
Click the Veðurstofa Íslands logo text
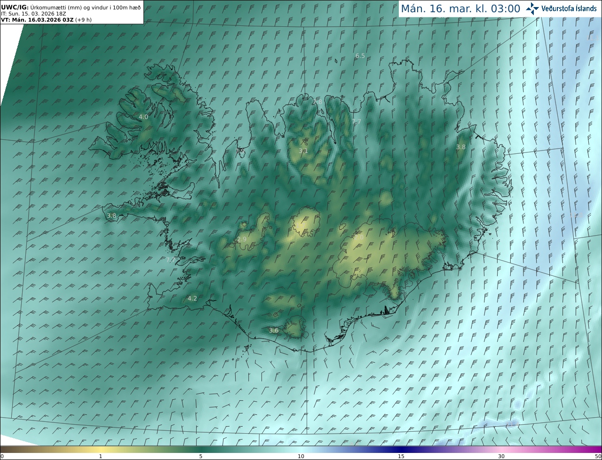point(569,8)
